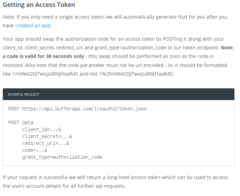Select the client_id parameter line
Screen dimensions: 240x196
[x=41, y=129]
